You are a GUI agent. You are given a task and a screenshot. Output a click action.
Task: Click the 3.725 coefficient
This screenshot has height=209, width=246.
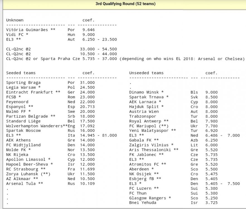211,203
